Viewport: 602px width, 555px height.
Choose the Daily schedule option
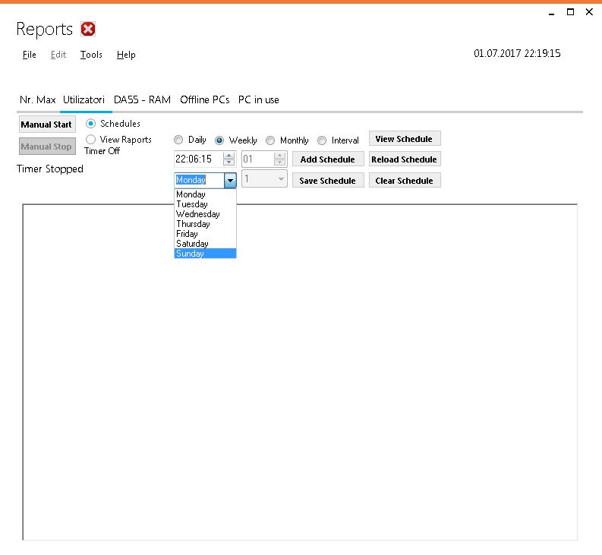coord(179,140)
